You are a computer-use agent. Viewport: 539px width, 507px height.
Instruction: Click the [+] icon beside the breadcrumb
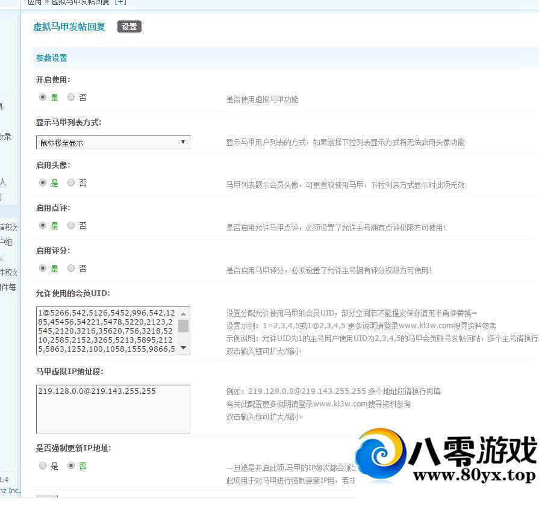coord(120,2)
